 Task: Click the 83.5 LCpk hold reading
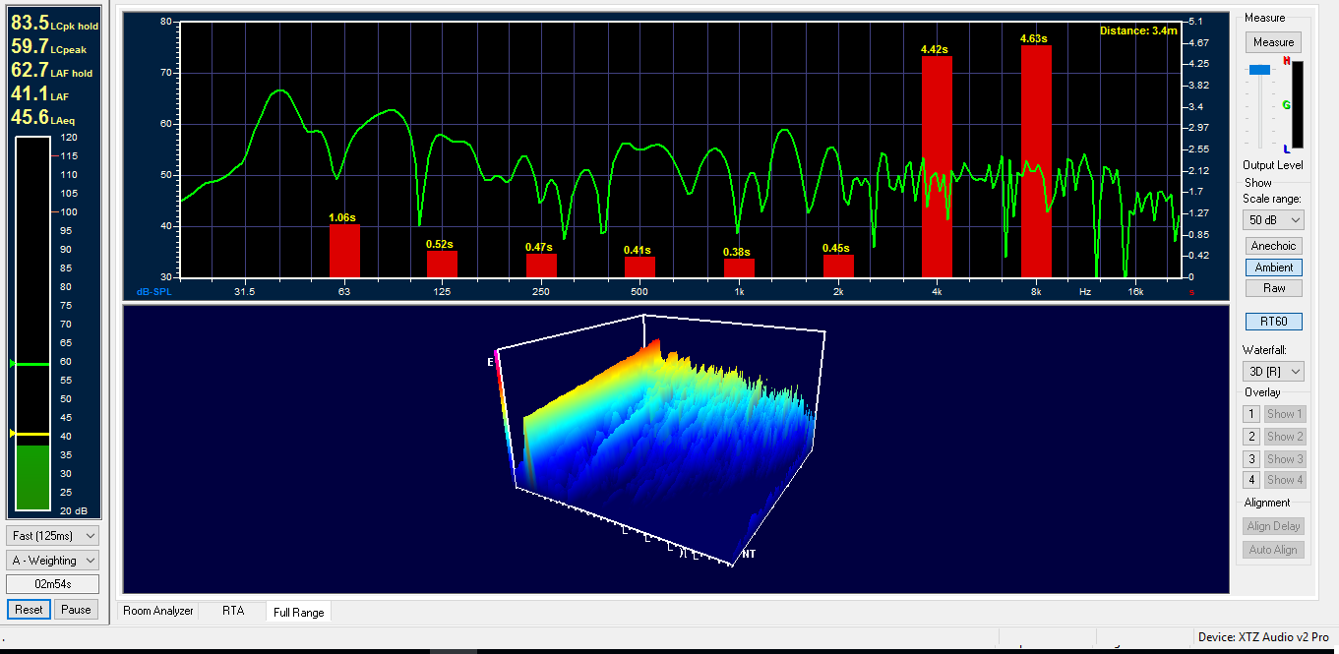[x=54, y=23]
